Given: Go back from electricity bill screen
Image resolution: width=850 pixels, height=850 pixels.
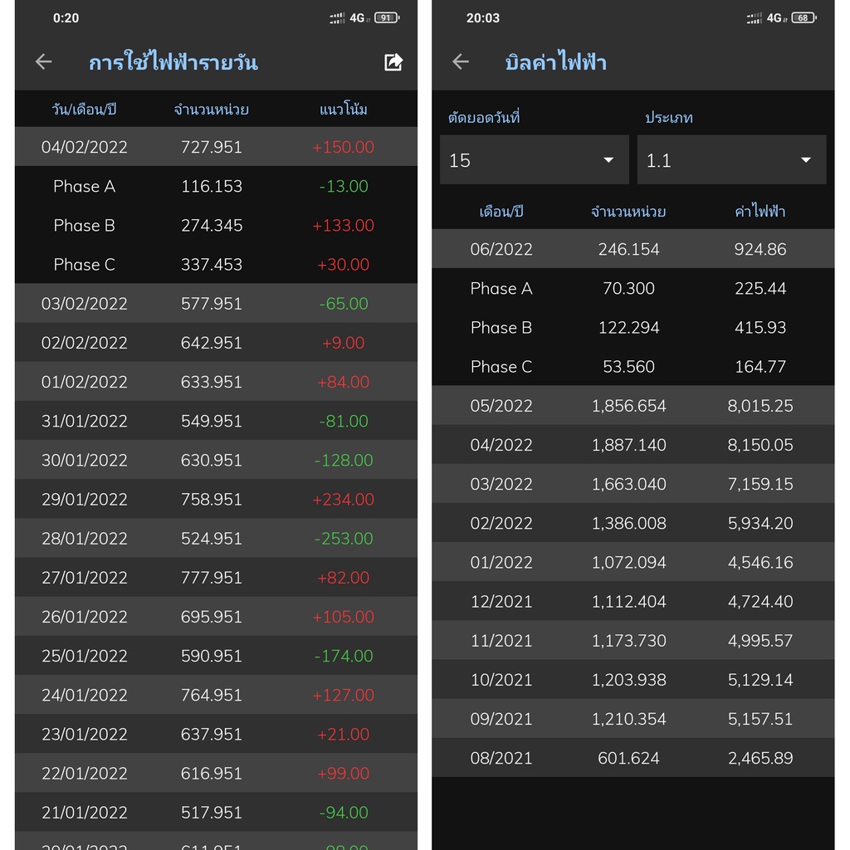Looking at the screenshot, I should pyautogui.click(x=461, y=61).
